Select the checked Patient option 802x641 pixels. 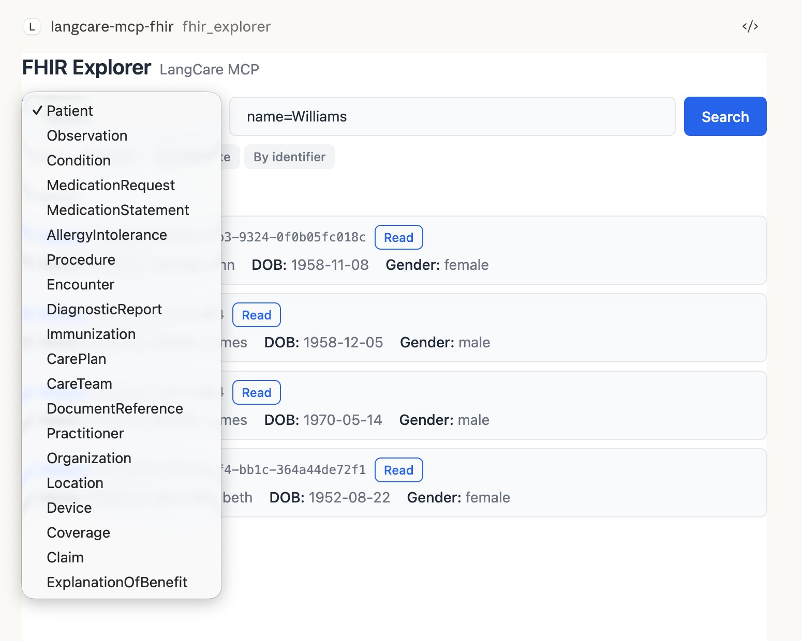pyautogui.click(x=70, y=110)
